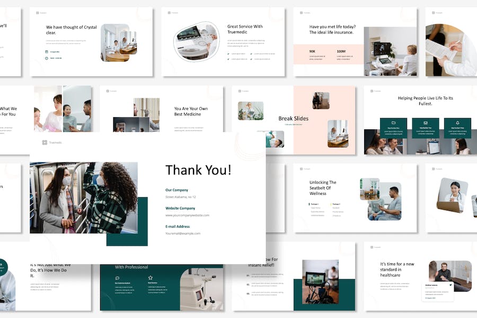477x318 pixels.
Task: Open www.yourcompanywebsite.com link
Action: tap(187, 215)
